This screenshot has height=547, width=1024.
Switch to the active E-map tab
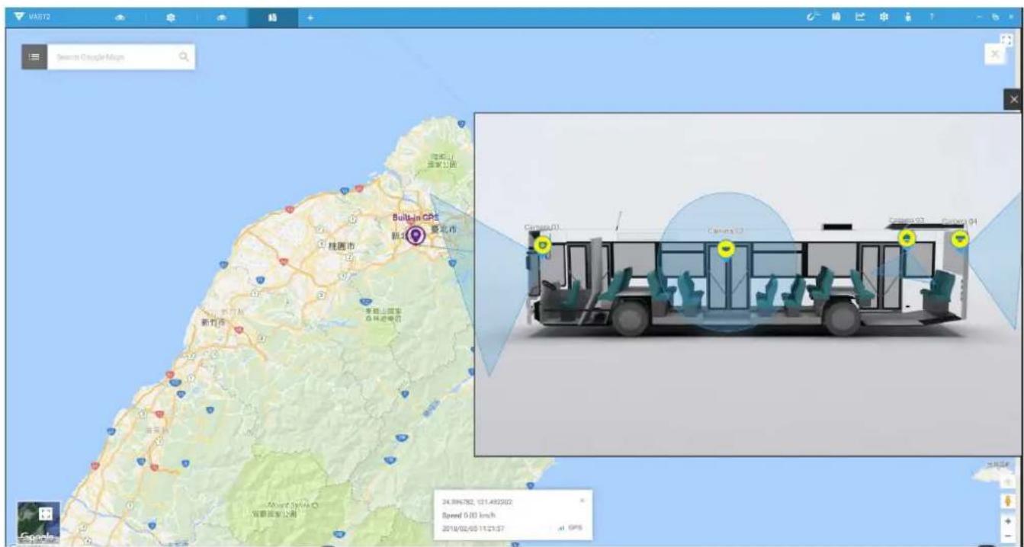click(x=271, y=17)
